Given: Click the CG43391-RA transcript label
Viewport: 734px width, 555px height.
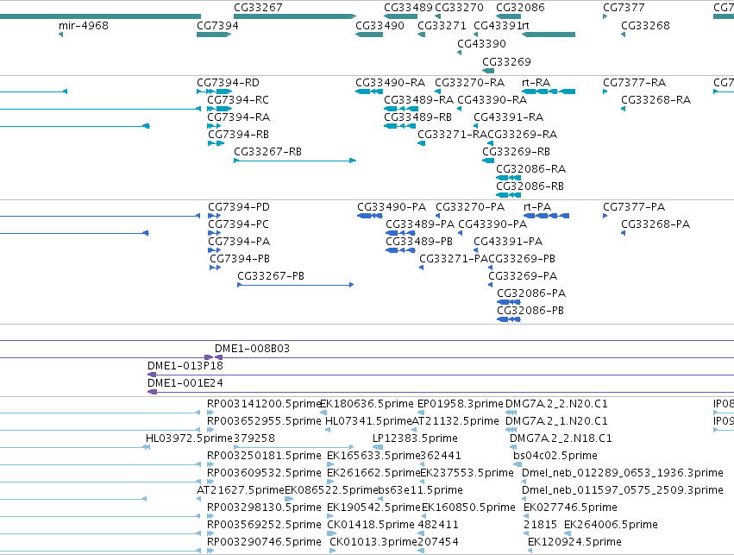Looking at the screenshot, I should 508,117.
